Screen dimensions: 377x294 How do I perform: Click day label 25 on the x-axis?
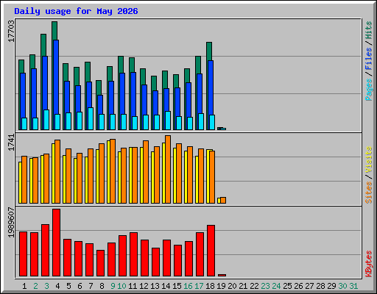[287, 286]
